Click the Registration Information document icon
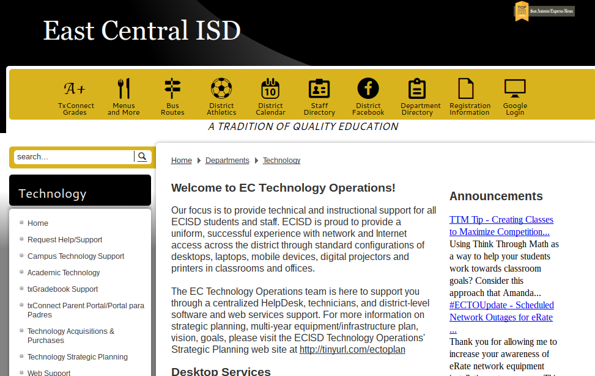Screen dimensions: 595x376 click(466, 89)
